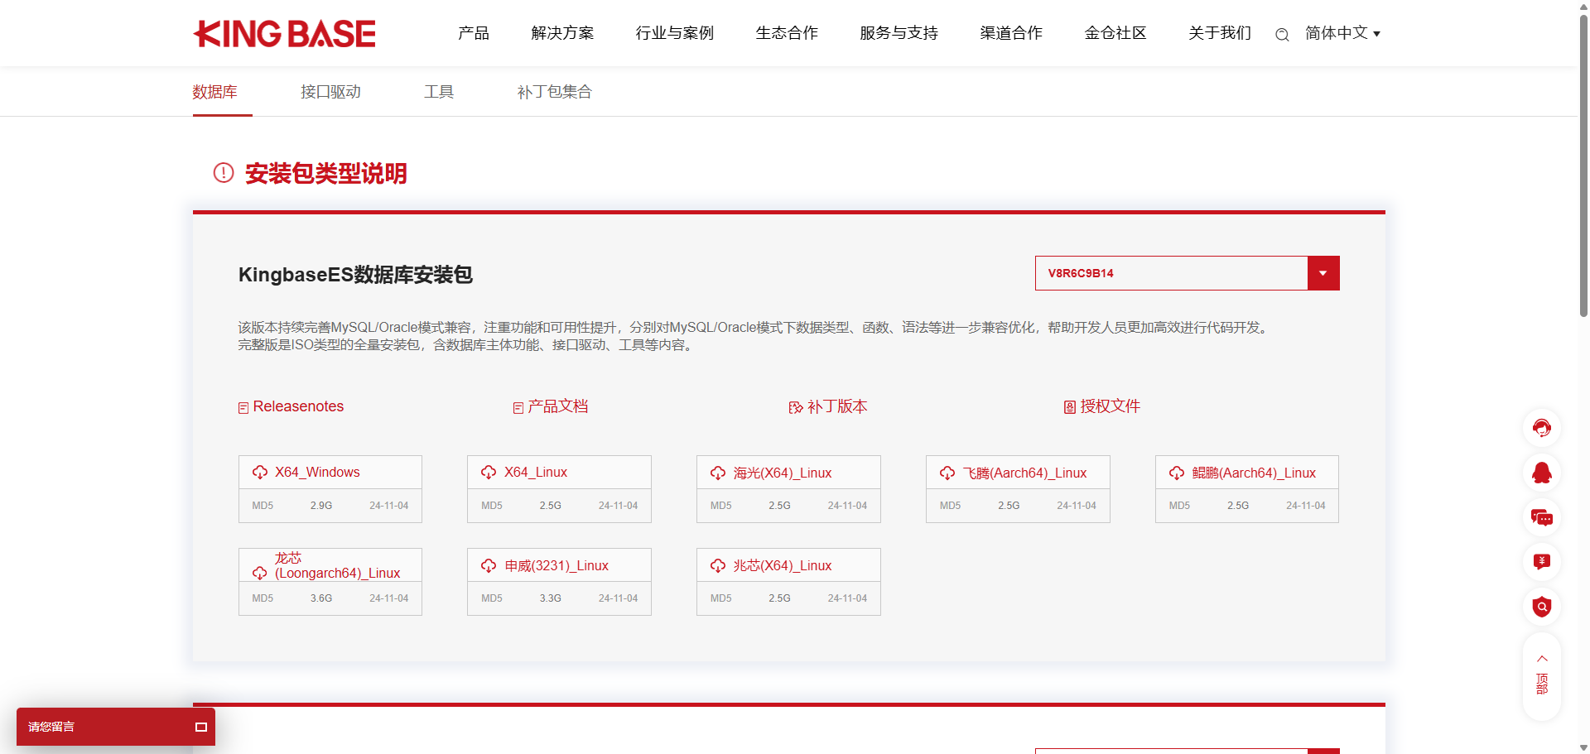Go back to top via 顶部 button
Screen dimensions: 1590x754
pyautogui.click(x=1542, y=676)
